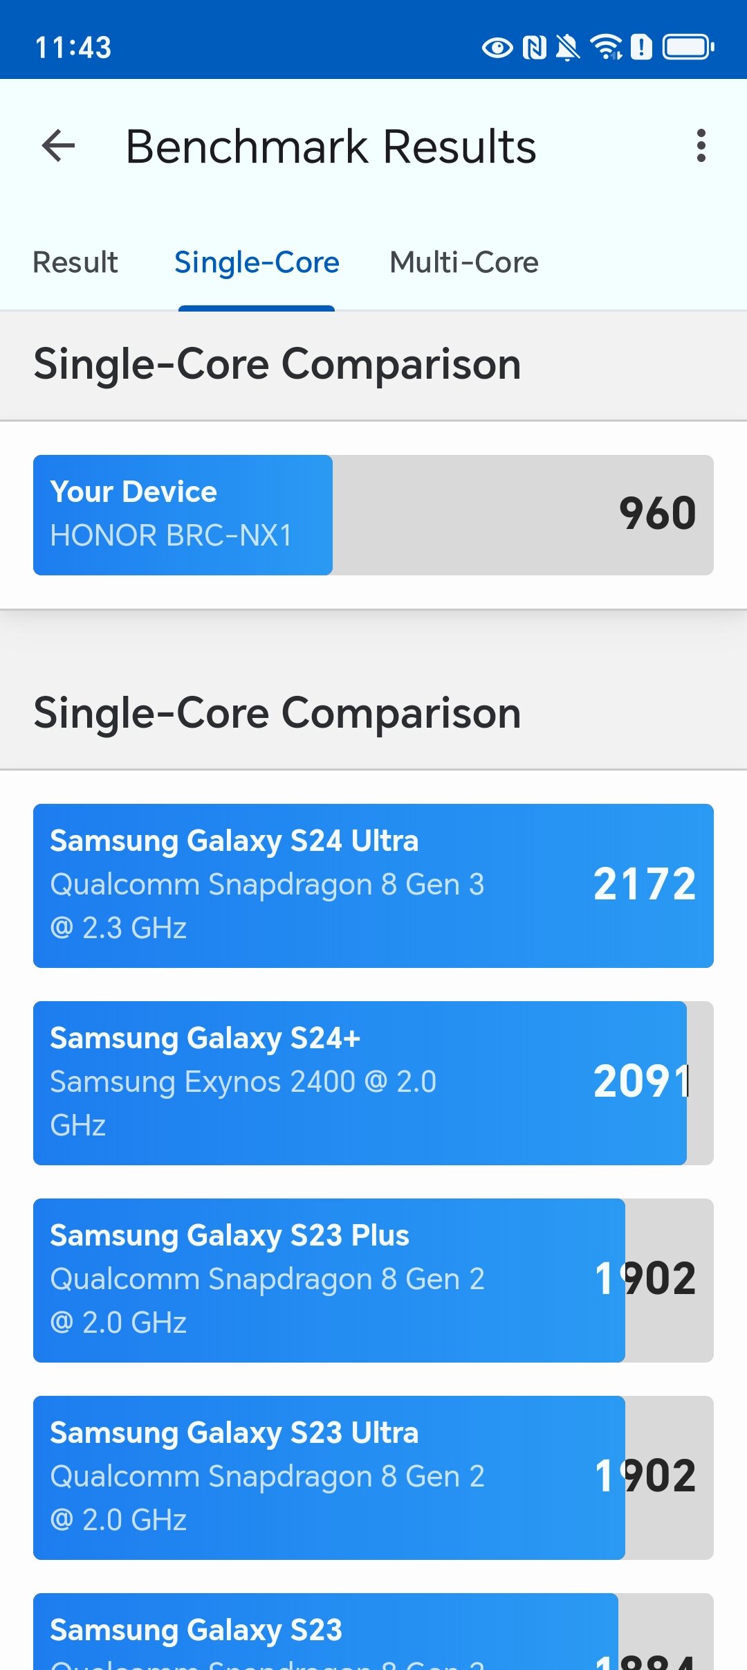
Task: Select the Samsung Galaxy S24+ comparison bar
Action: coord(373,1083)
